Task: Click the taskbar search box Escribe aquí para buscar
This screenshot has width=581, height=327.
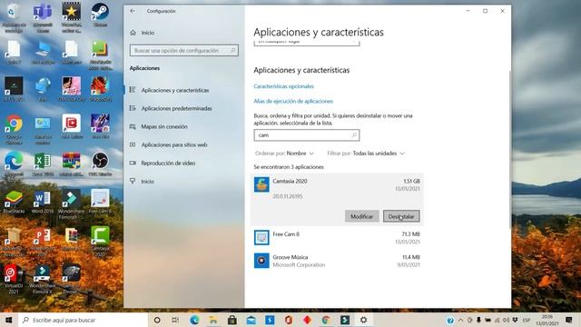Action: click(x=83, y=320)
